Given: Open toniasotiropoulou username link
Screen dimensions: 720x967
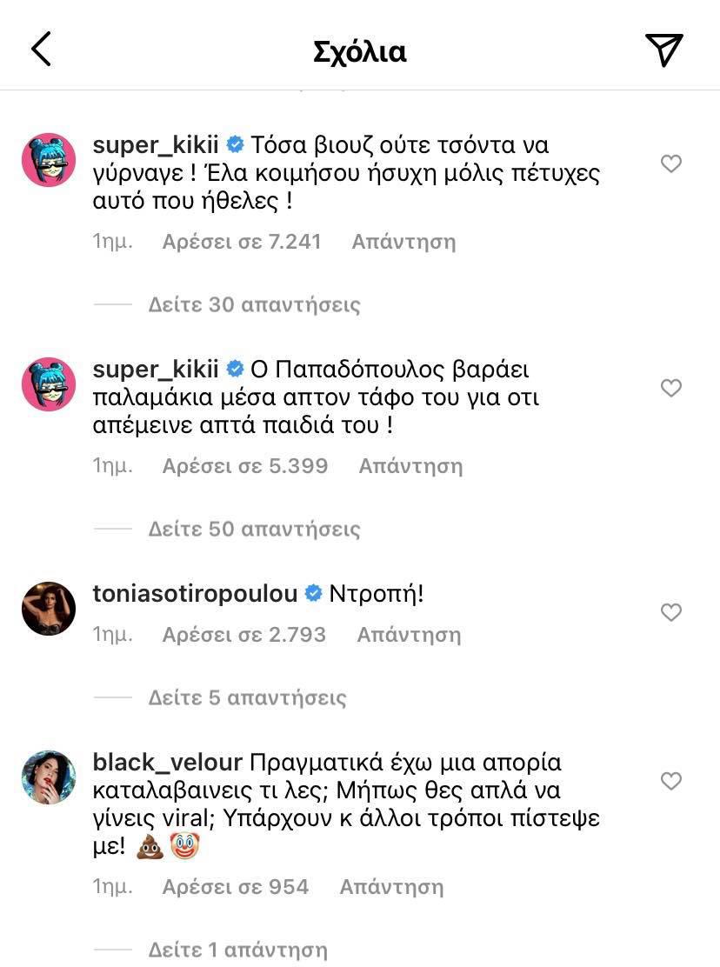Looking at the screenshot, I should point(195,594).
